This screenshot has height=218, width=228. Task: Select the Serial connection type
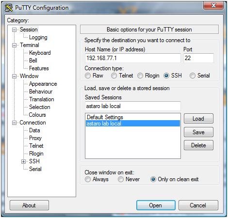193,76
